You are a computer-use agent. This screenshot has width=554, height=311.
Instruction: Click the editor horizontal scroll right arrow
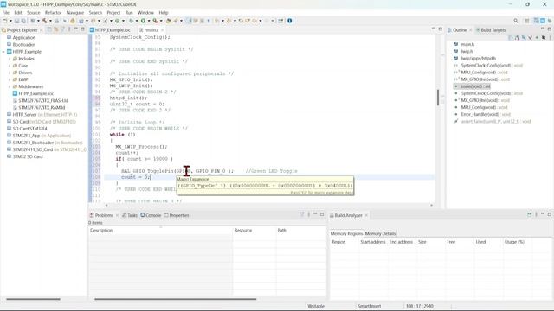tap(431, 206)
